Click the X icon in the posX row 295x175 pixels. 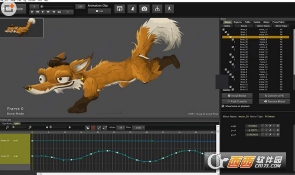pyautogui.click(x=278, y=130)
